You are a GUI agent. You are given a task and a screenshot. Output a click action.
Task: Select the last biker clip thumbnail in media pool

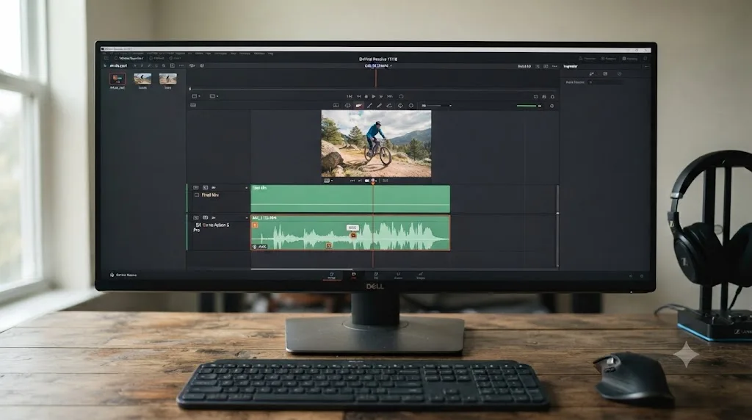tap(168, 79)
